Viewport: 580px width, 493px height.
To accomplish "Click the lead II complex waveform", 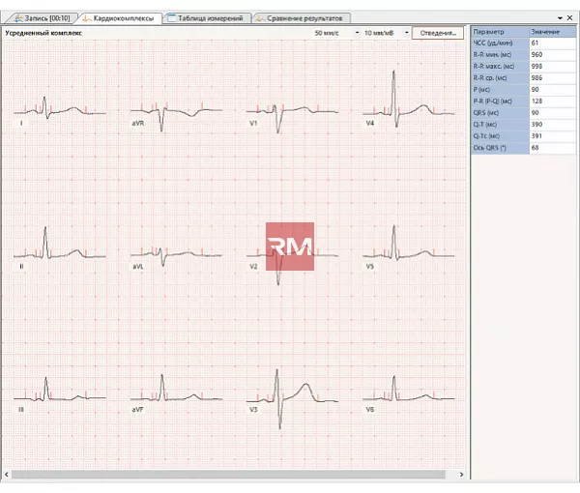I will (x=60, y=243).
